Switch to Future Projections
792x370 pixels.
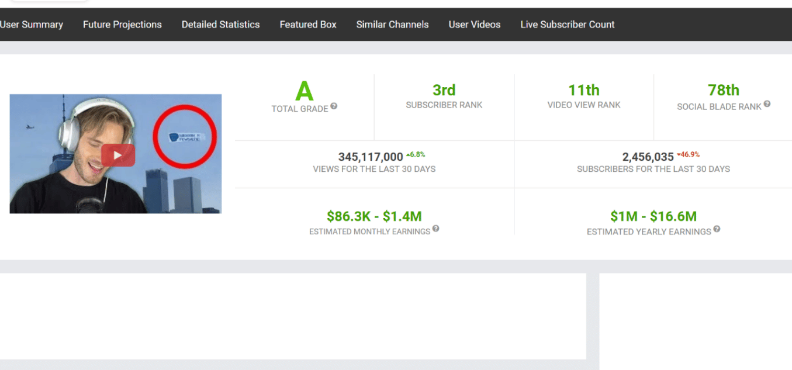(x=122, y=24)
